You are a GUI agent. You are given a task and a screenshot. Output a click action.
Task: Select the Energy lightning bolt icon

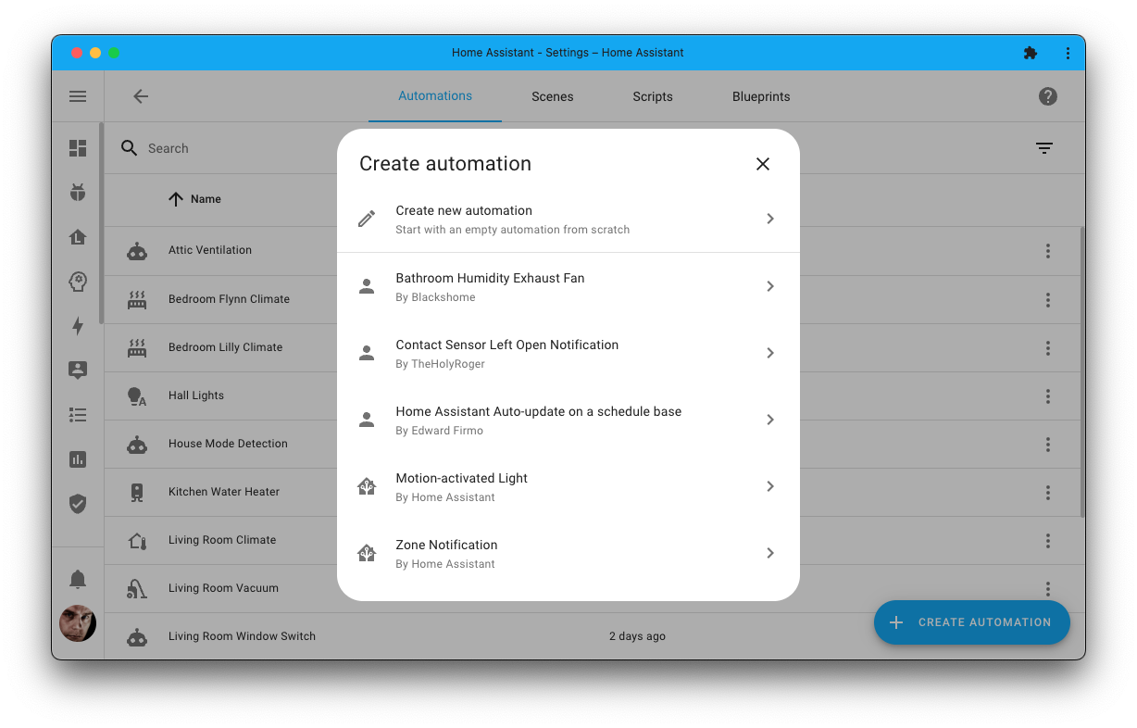pyautogui.click(x=78, y=326)
